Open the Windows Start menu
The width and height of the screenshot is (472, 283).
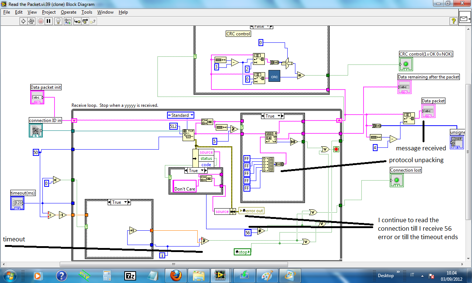pos(9,275)
